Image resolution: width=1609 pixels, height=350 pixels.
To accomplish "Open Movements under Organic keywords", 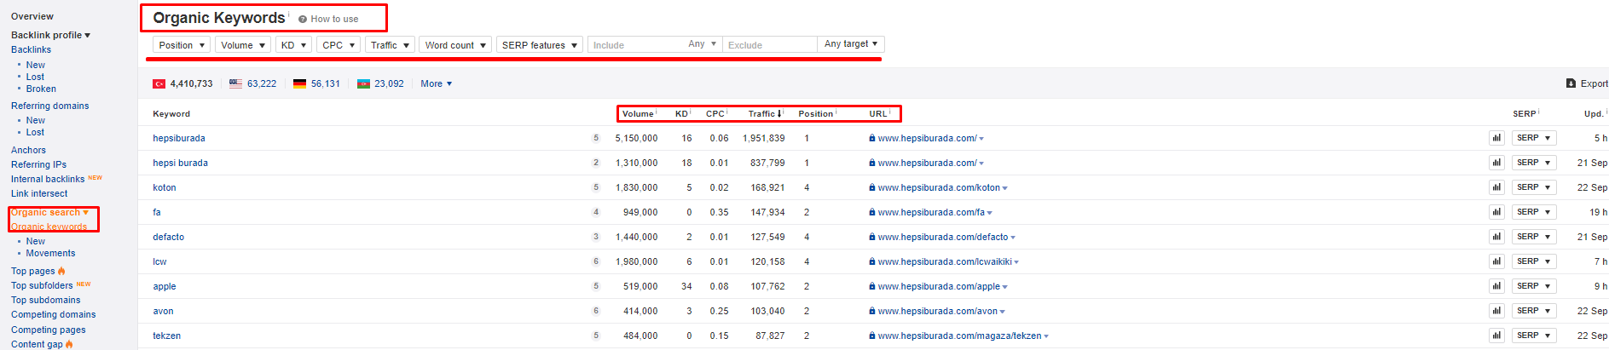I will coord(50,253).
